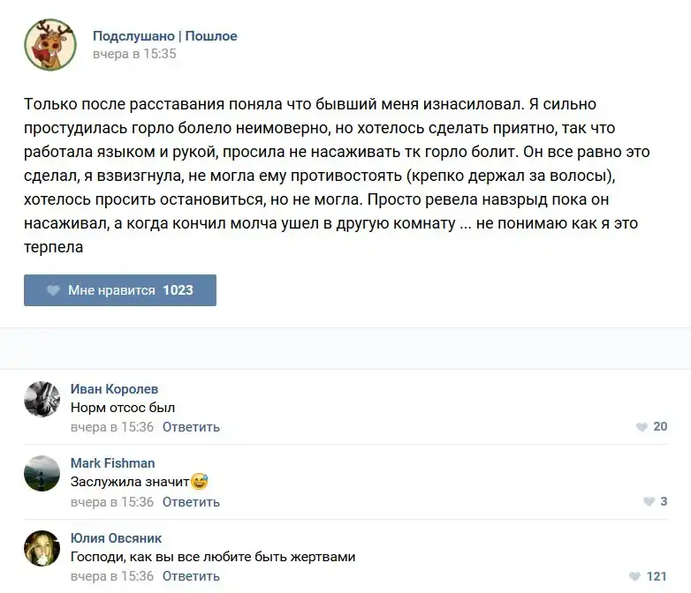Image resolution: width=691 pixels, height=593 pixels.
Task: Open Юлия Овсяник's avatar
Action: point(42,548)
